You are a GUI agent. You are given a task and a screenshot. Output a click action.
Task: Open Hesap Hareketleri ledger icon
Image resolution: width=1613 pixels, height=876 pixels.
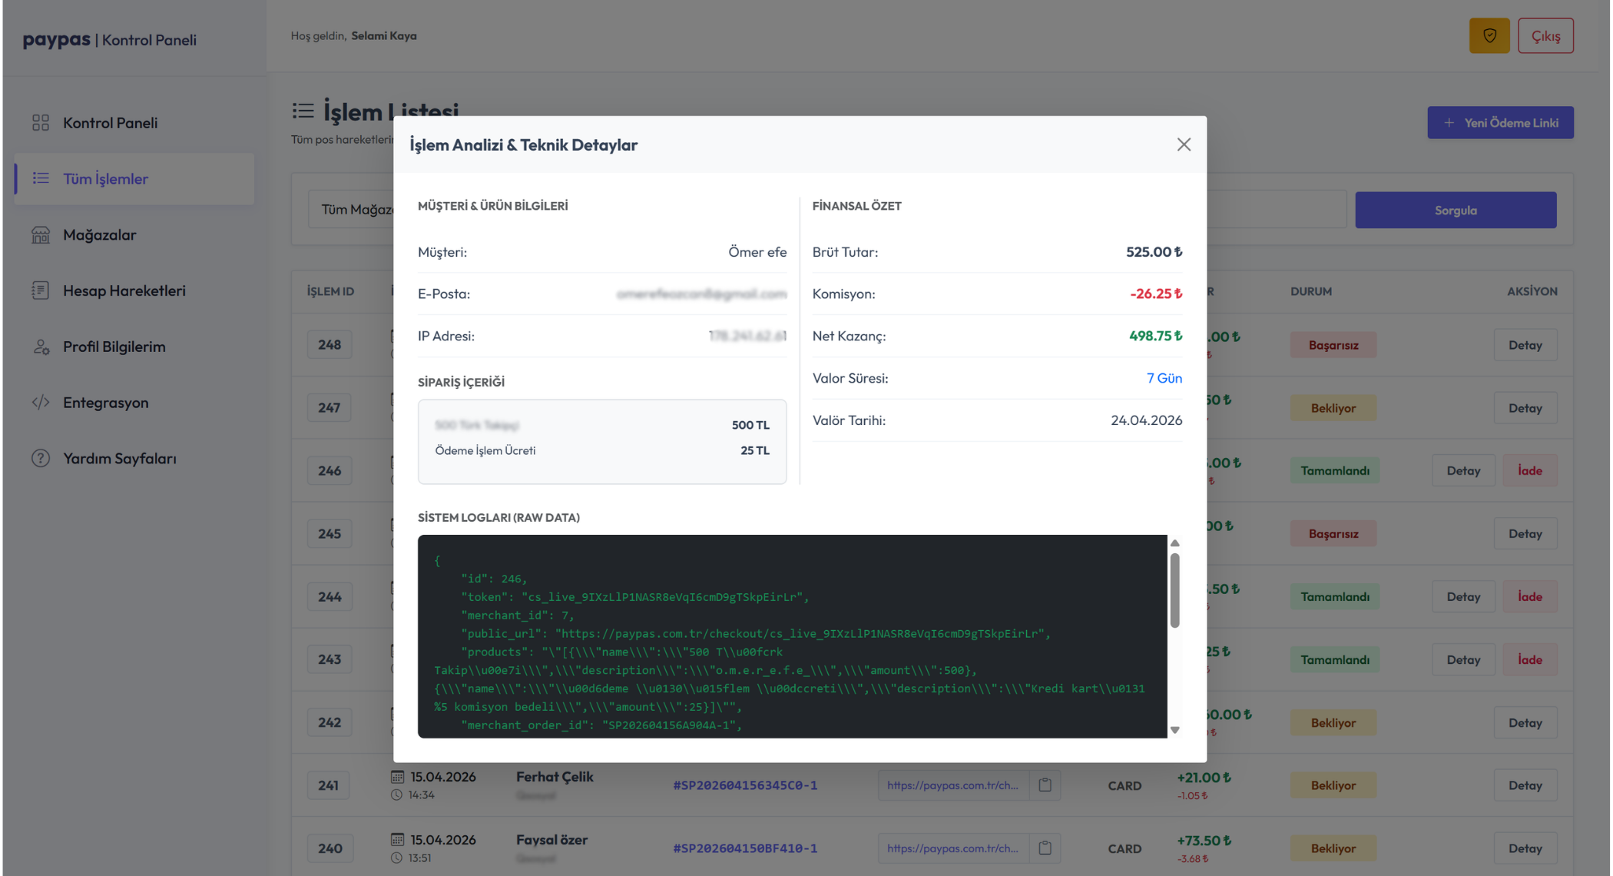(41, 290)
